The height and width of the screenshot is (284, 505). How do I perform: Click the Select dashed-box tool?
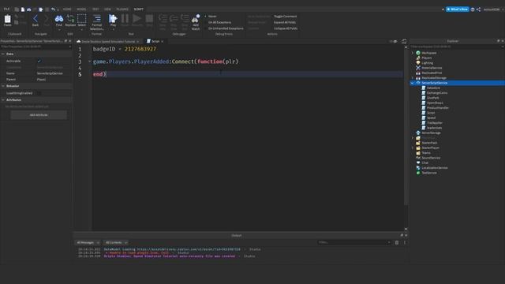(x=82, y=19)
